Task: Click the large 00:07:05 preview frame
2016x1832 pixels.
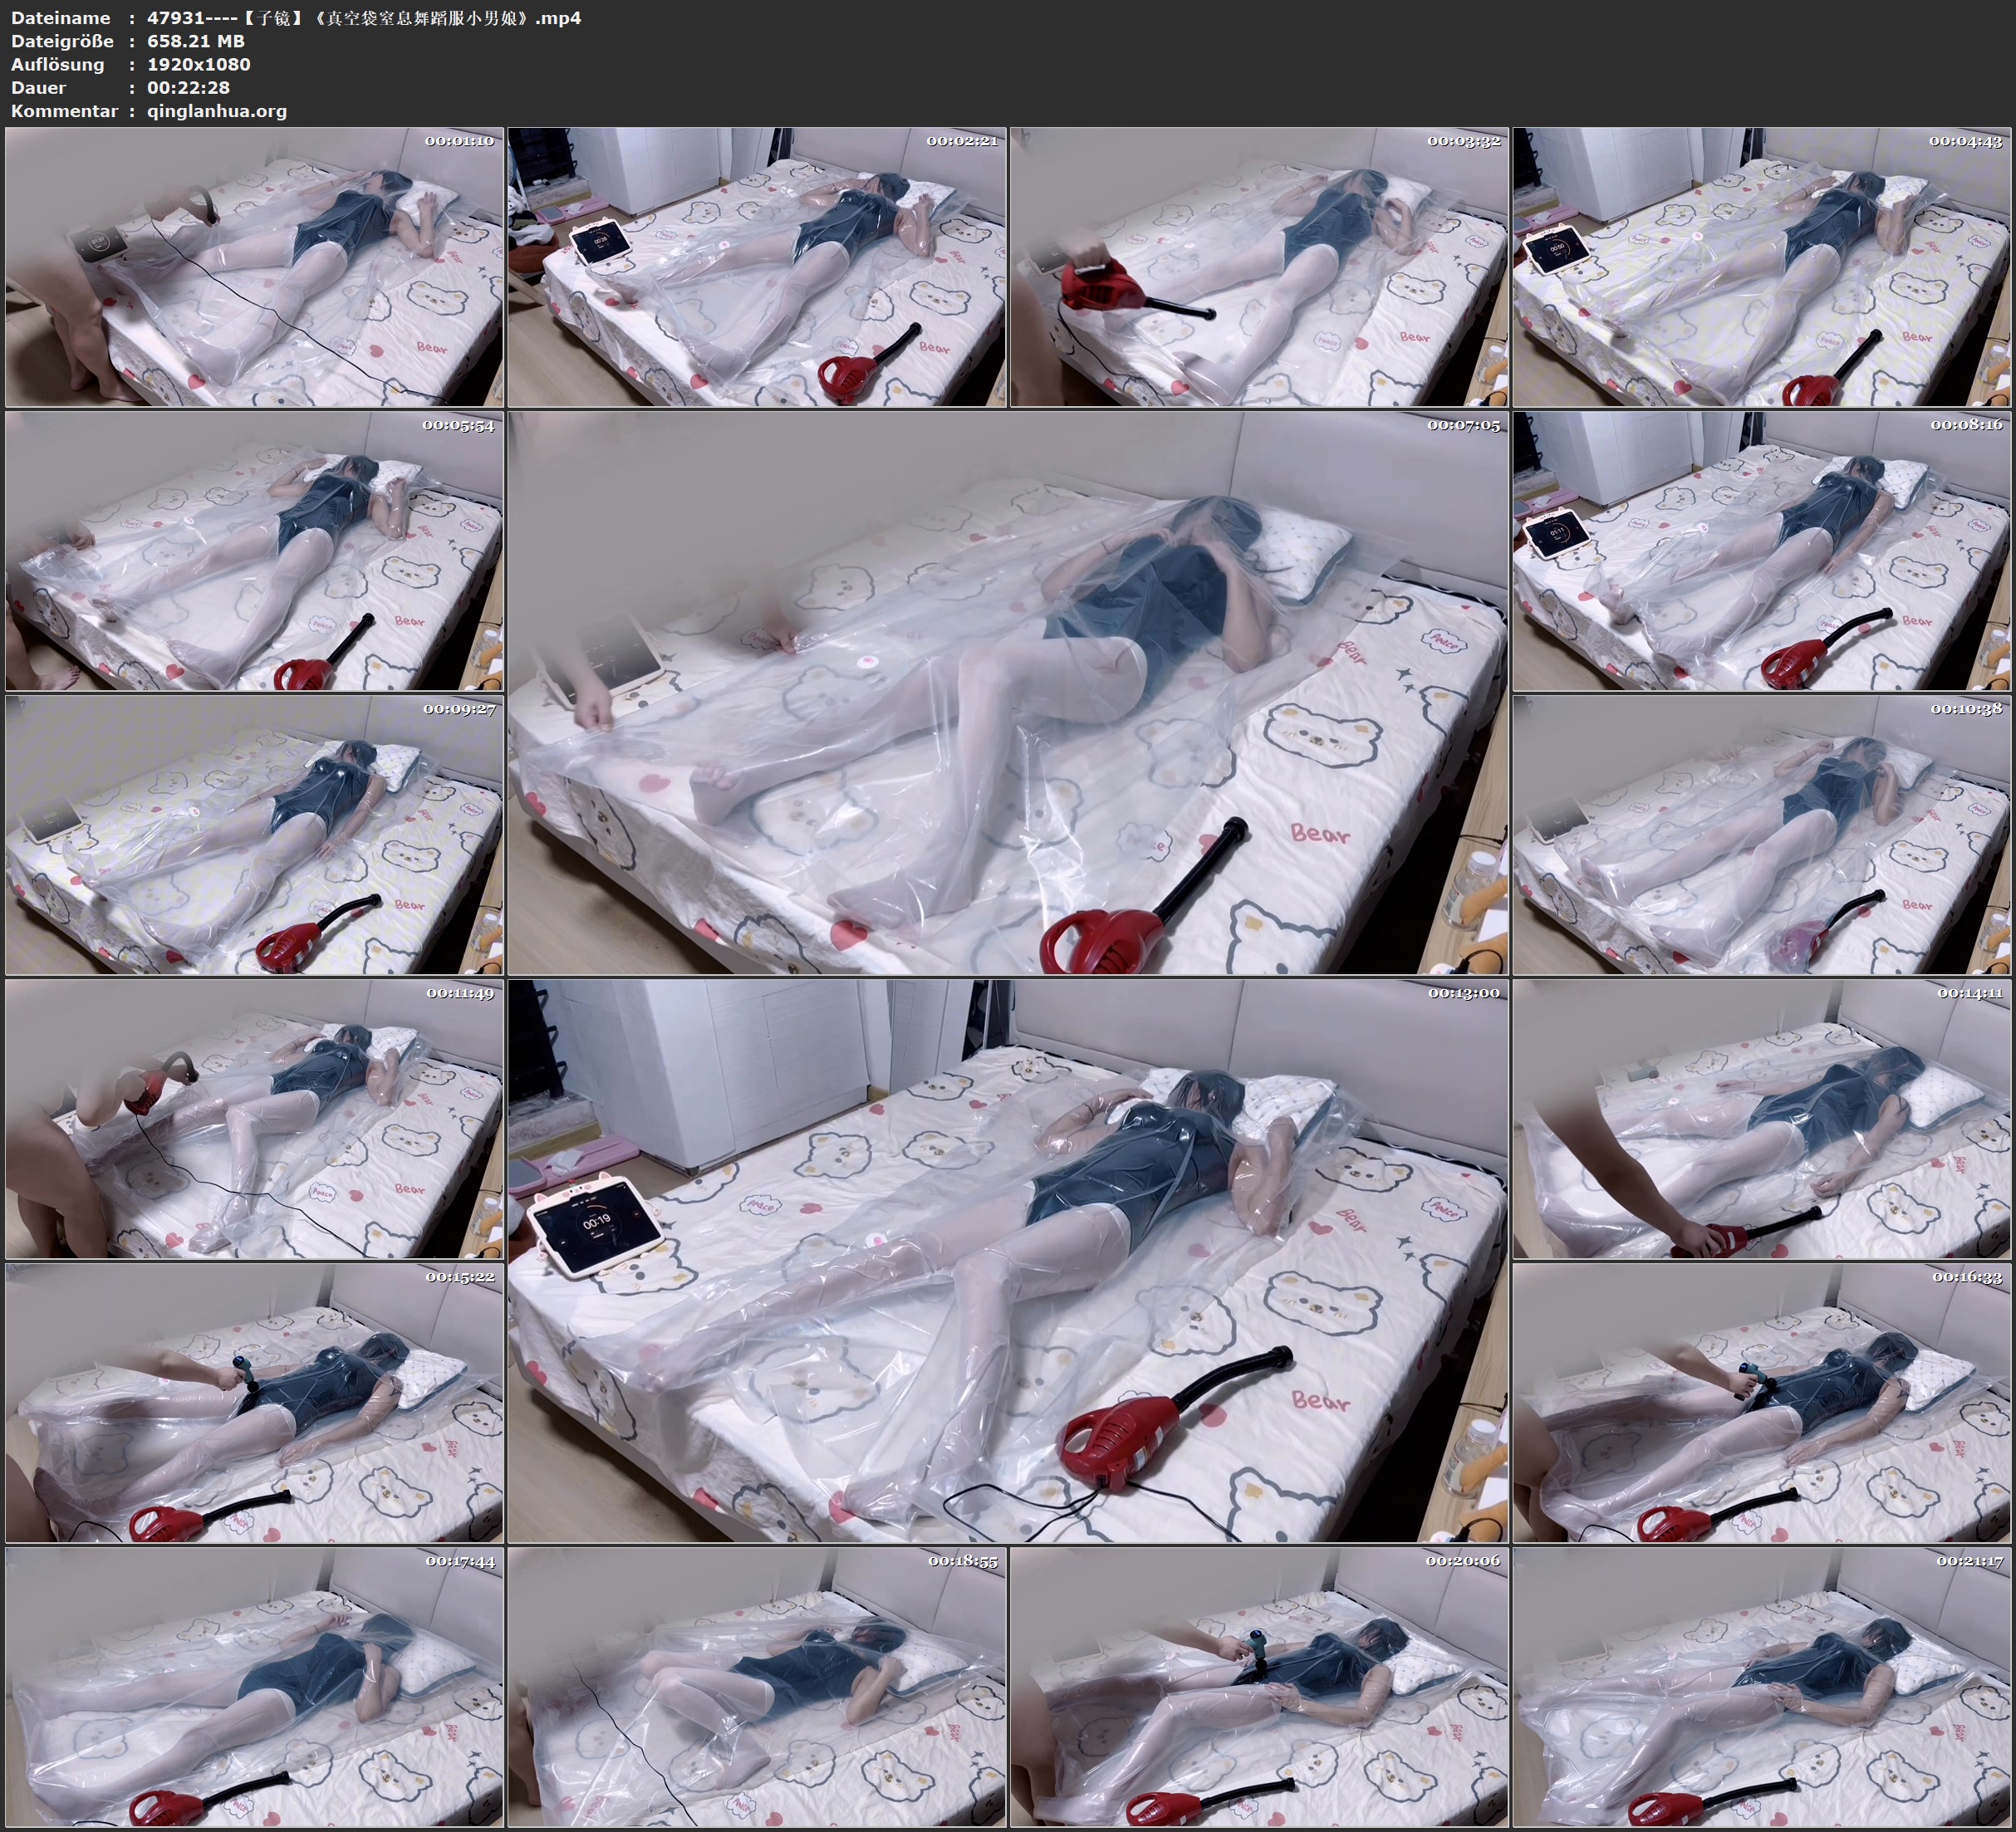Action: 1008,692
